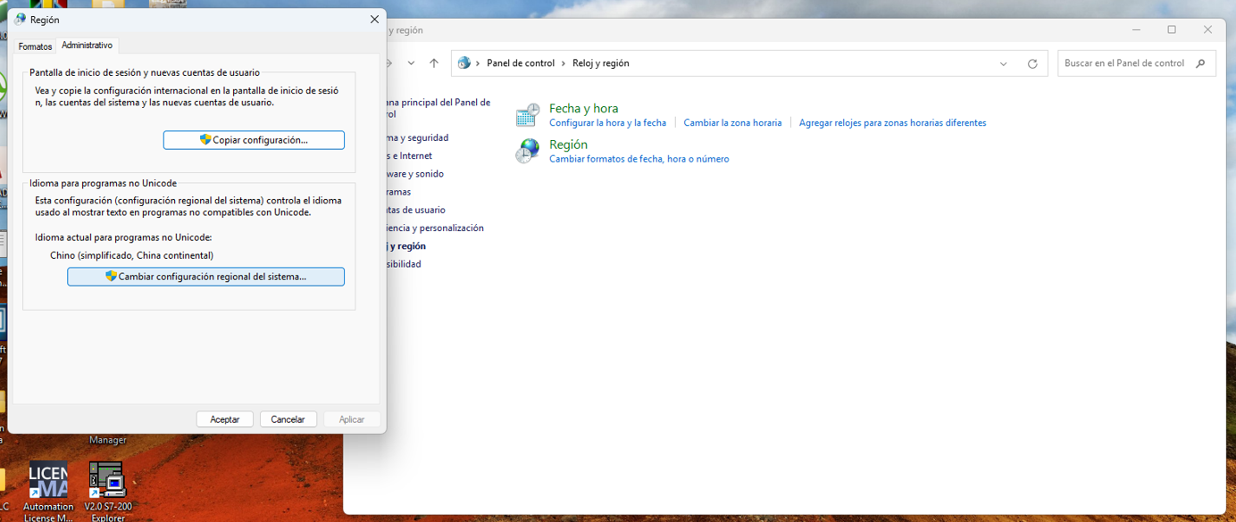
Task: Open Configurar la hora y la fecha
Action: (607, 123)
